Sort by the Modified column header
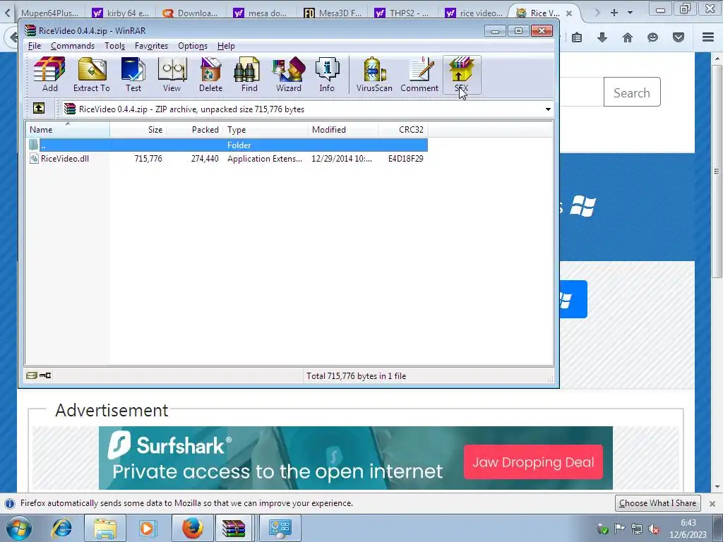This screenshot has height=542, width=723. pyautogui.click(x=343, y=130)
